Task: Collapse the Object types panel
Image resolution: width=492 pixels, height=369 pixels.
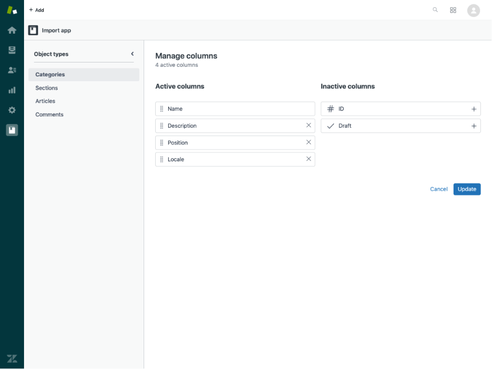Action: pyautogui.click(x=132, y=54)
